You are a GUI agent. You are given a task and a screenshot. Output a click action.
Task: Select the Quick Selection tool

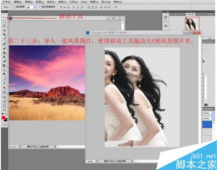tap(4, 30)
